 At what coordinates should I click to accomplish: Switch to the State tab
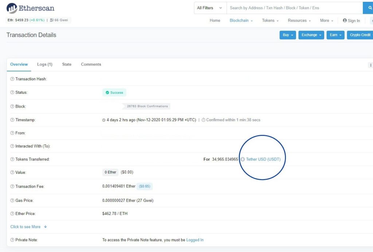tap(67, 65)
